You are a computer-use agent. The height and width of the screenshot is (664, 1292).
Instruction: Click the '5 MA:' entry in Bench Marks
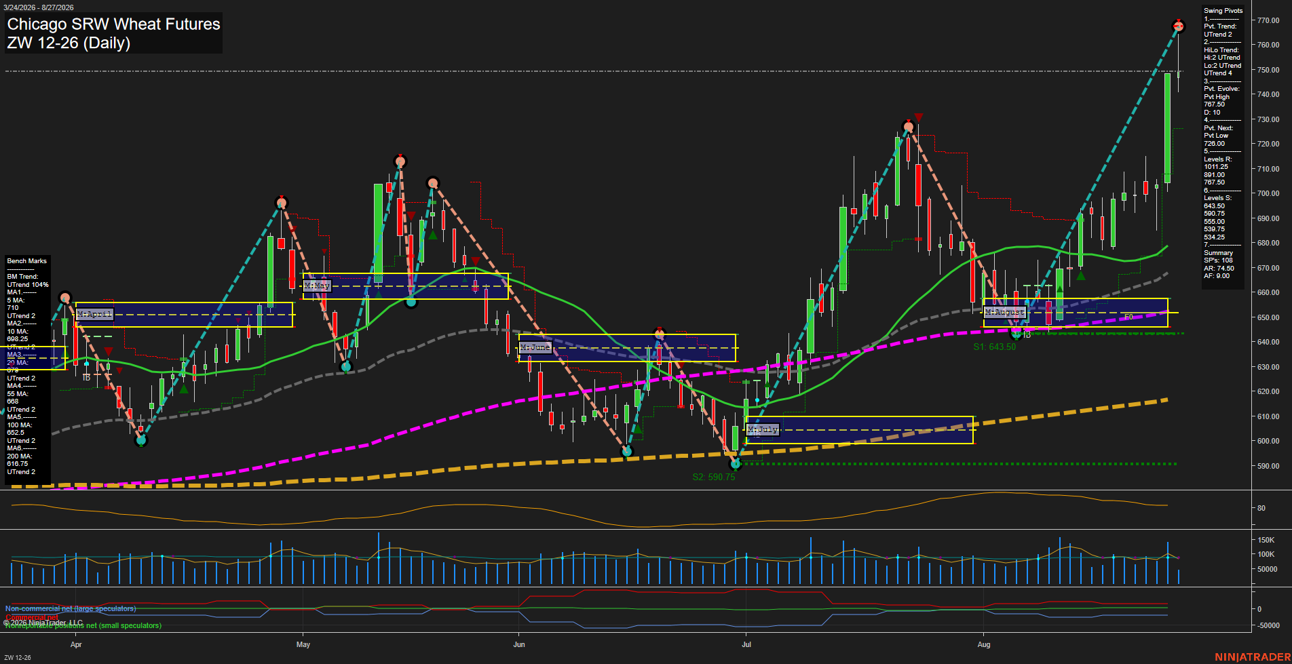(16, 300)
